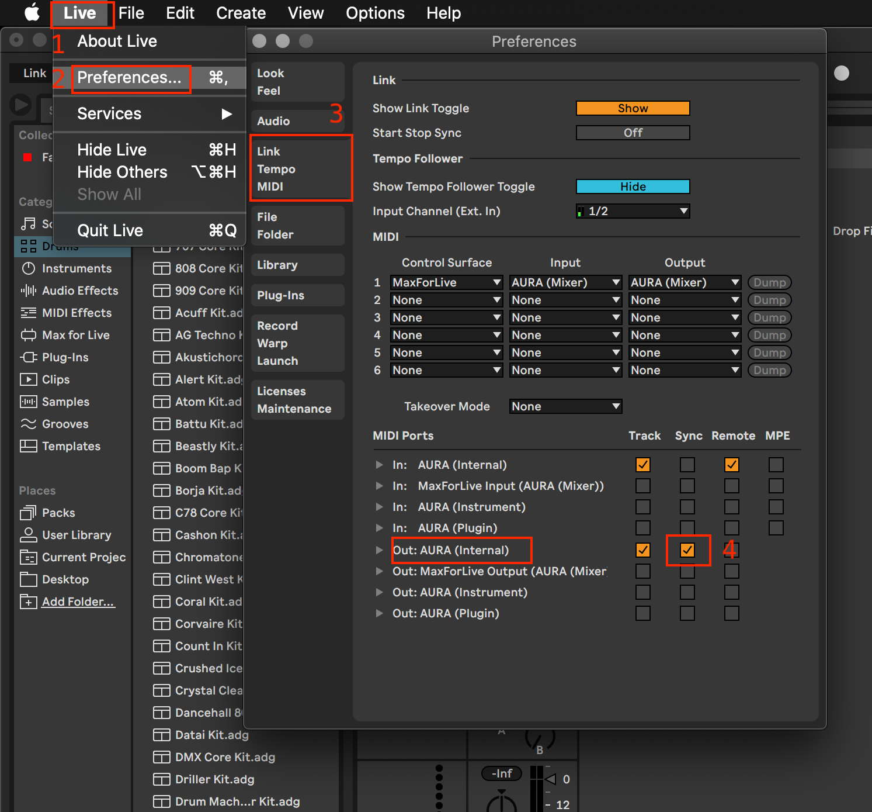This screenshot has width=872, height=812.
Task: Toggle Track for In: AURA (Internal)
Action: (x=643, y=465)
